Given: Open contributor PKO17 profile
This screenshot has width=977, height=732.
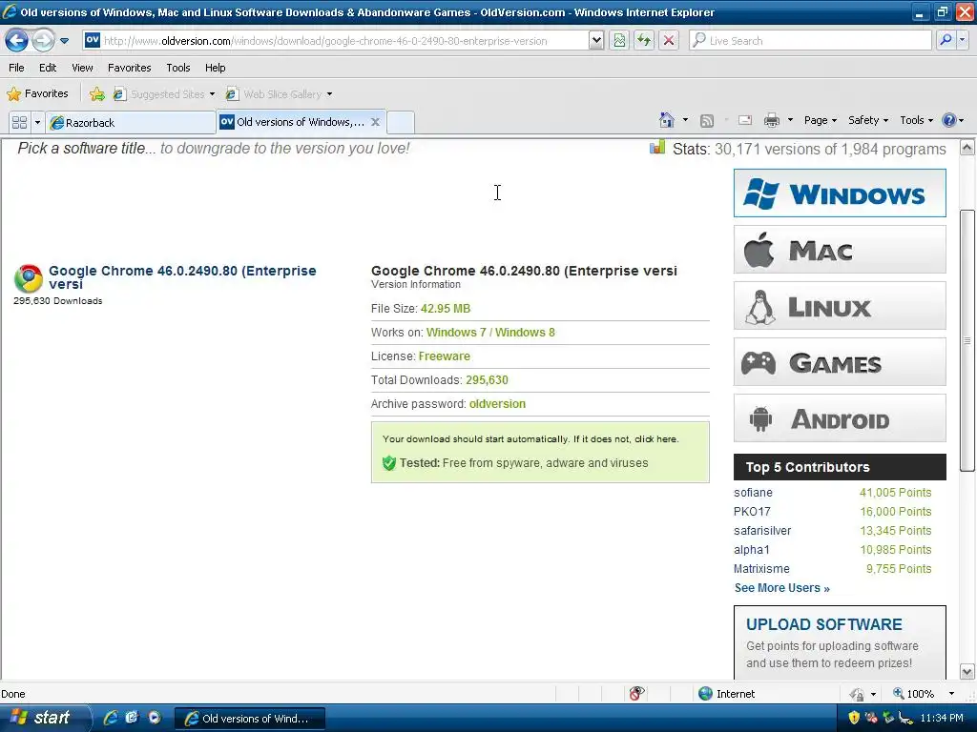Looking at the screenshot, I should coord(752,512).
